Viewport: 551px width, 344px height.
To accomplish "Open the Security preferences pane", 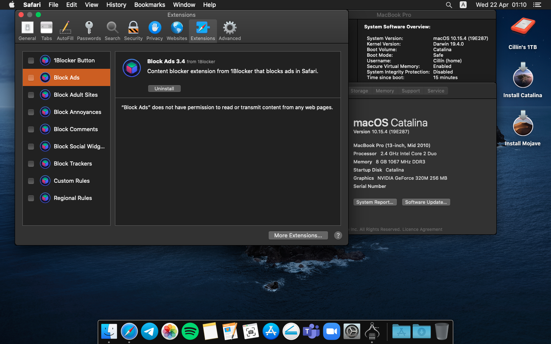I will click(133, 31).
